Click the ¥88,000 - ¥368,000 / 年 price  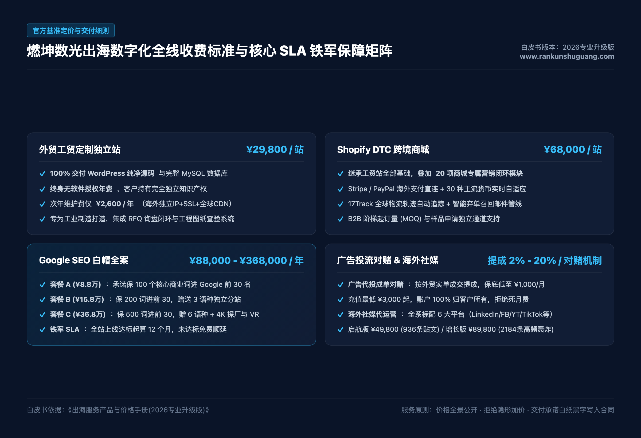246,261
